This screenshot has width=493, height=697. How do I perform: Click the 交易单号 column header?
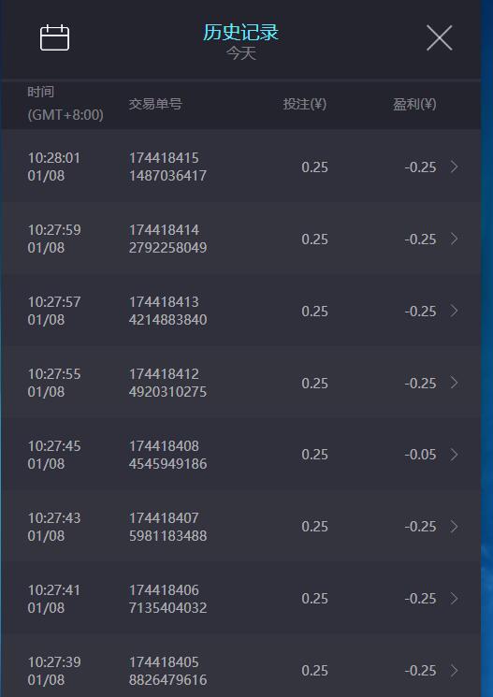[155, 104]
